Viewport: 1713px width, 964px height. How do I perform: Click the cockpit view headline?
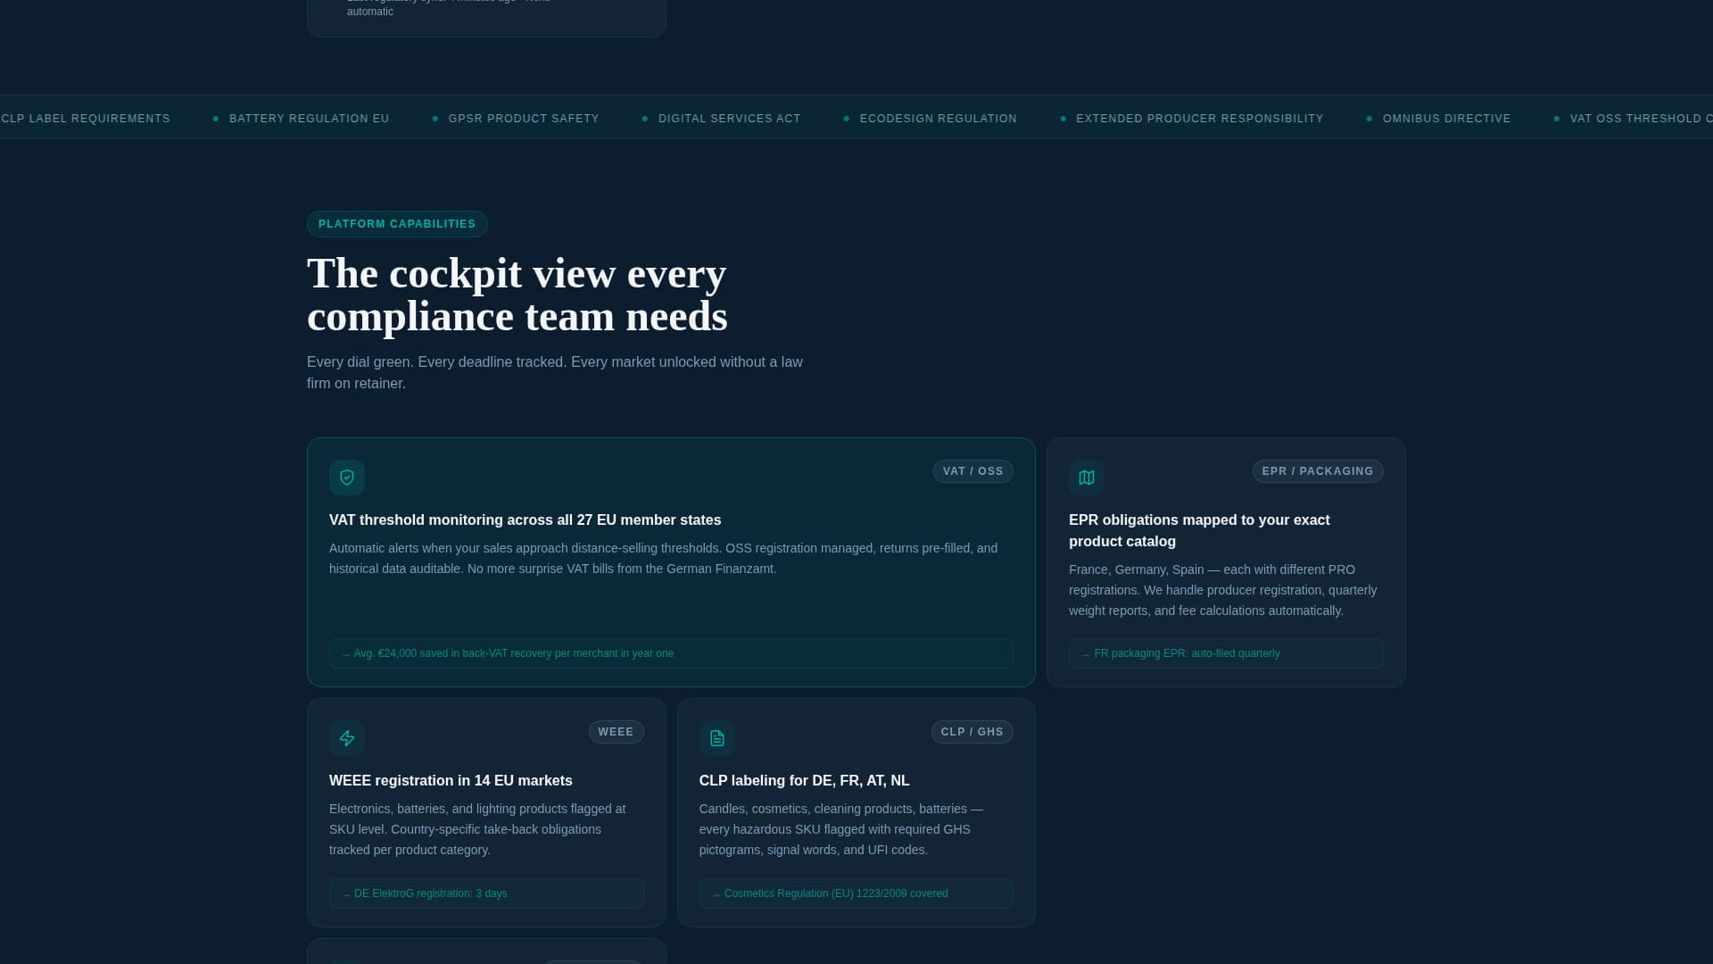[x=517, y=295]
